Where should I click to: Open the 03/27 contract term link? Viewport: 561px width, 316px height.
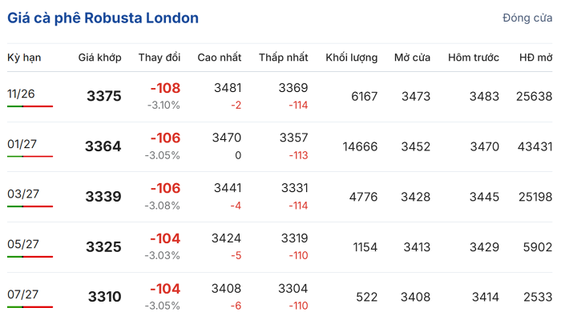(23, 194)
